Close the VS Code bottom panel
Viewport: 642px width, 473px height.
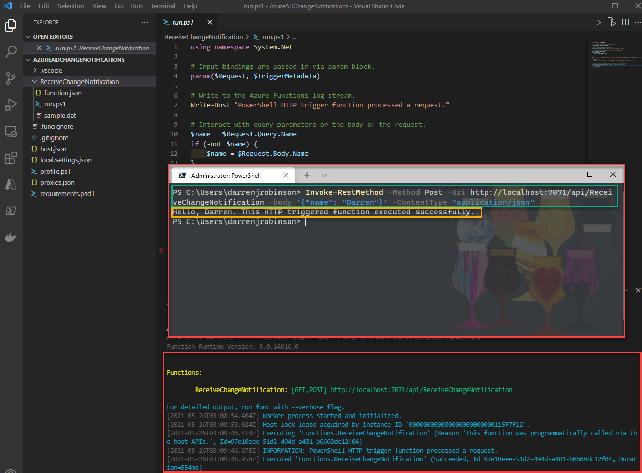point(638,290)
